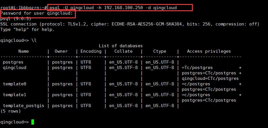Click the 'Owner' column header
Viewport: 268px width, 128px height.
coord(61,51)
